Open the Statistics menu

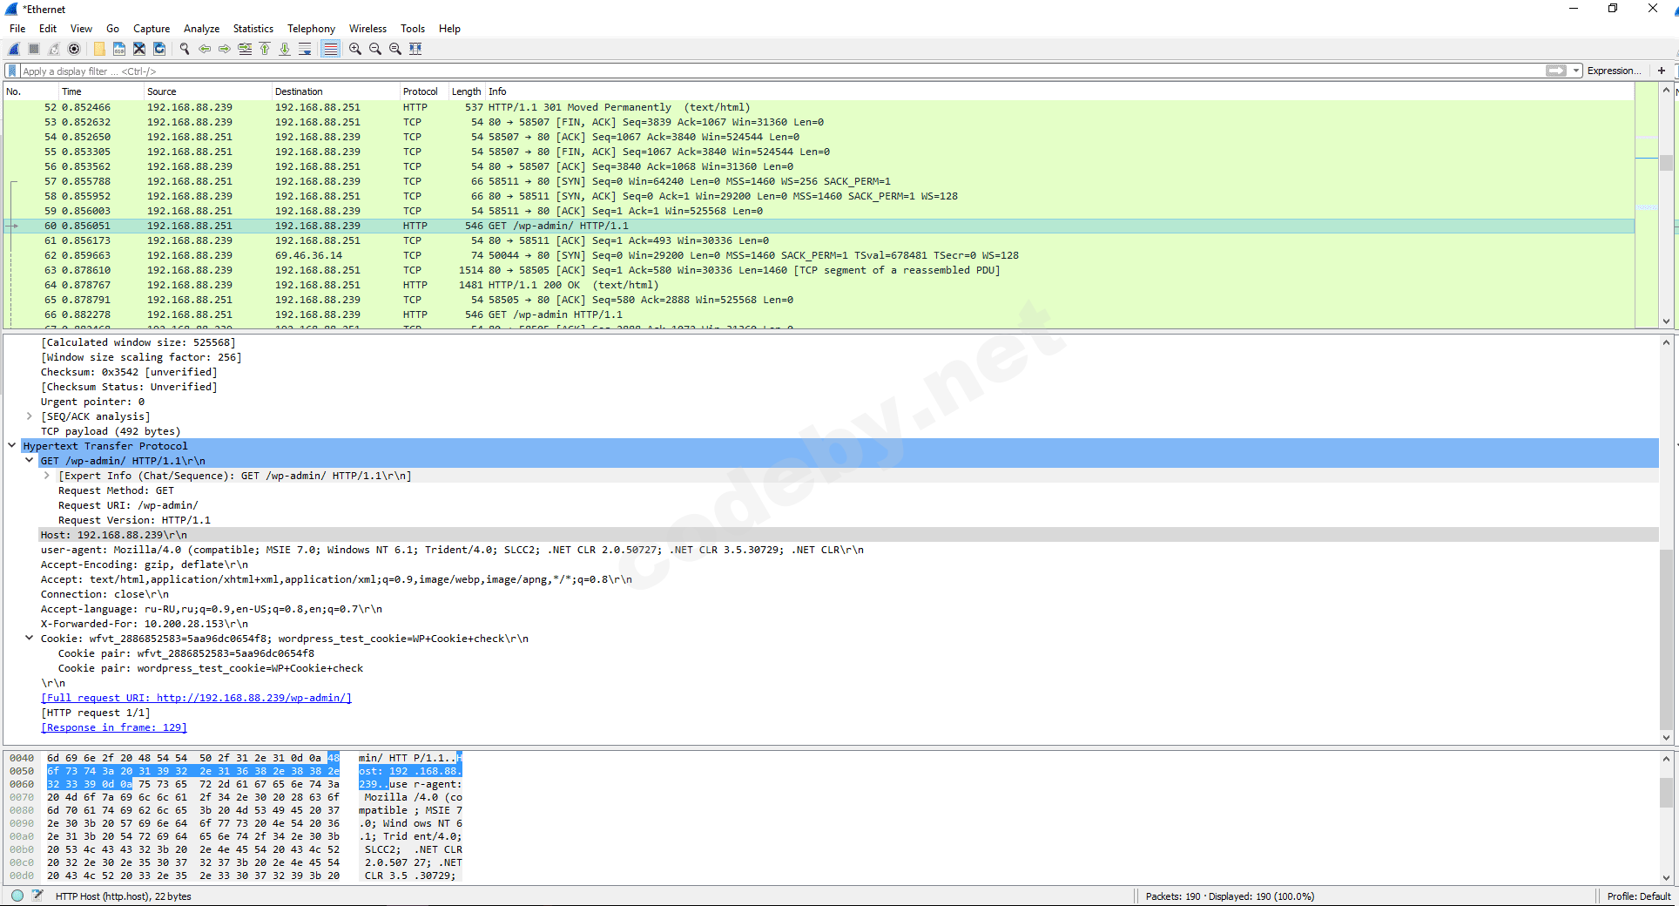[x=253, y=29]
